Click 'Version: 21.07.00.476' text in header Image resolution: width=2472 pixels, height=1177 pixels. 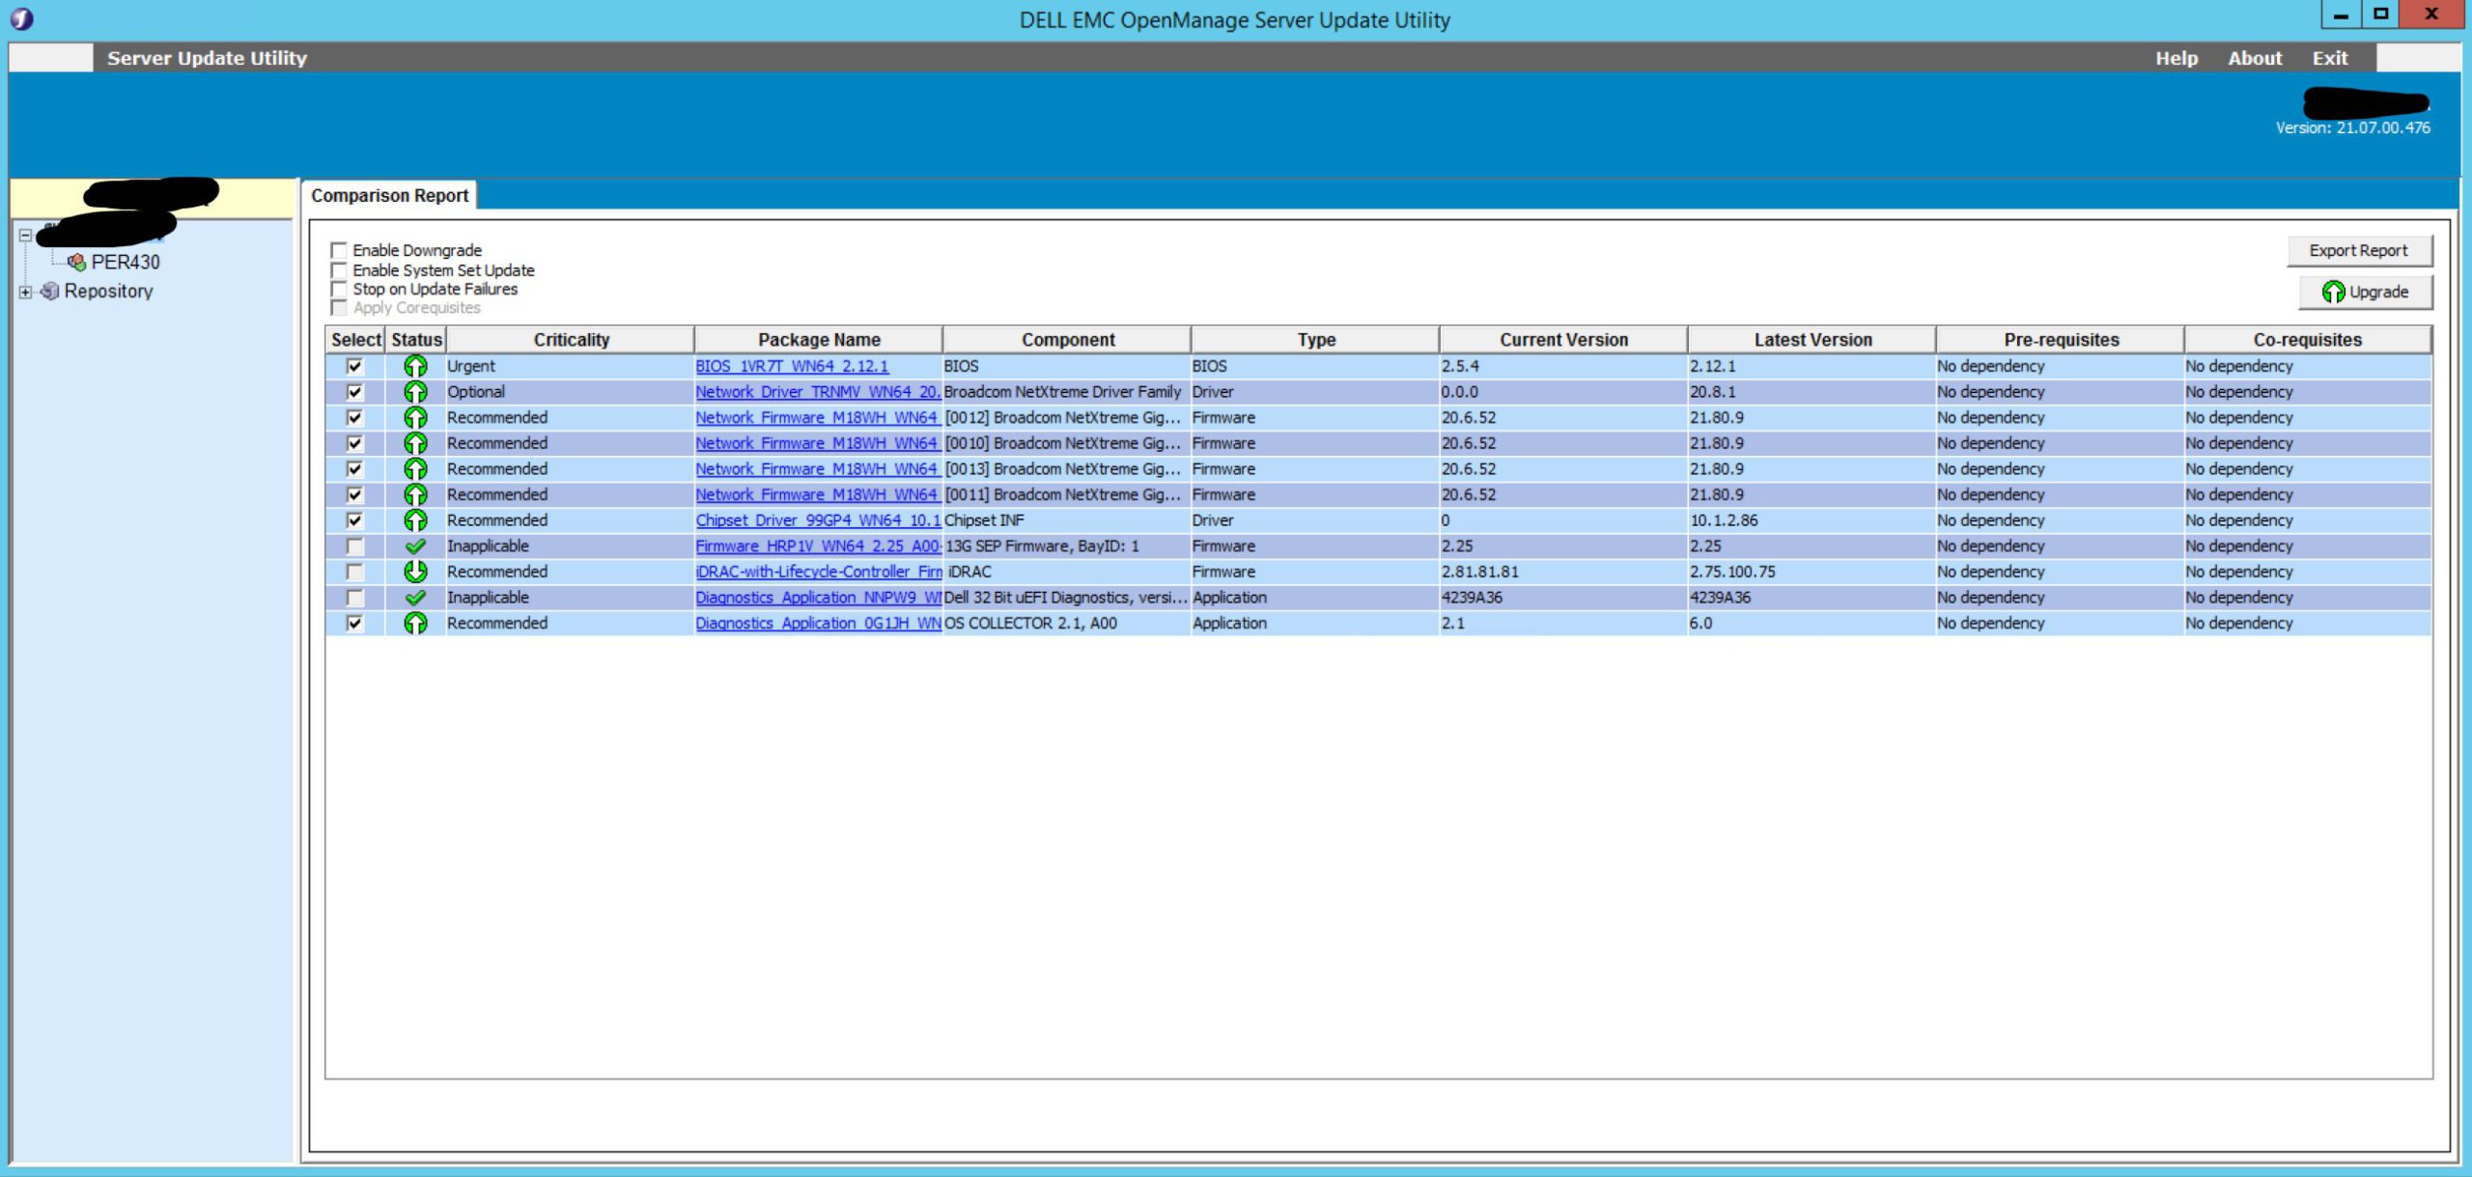pos(2352,127)
